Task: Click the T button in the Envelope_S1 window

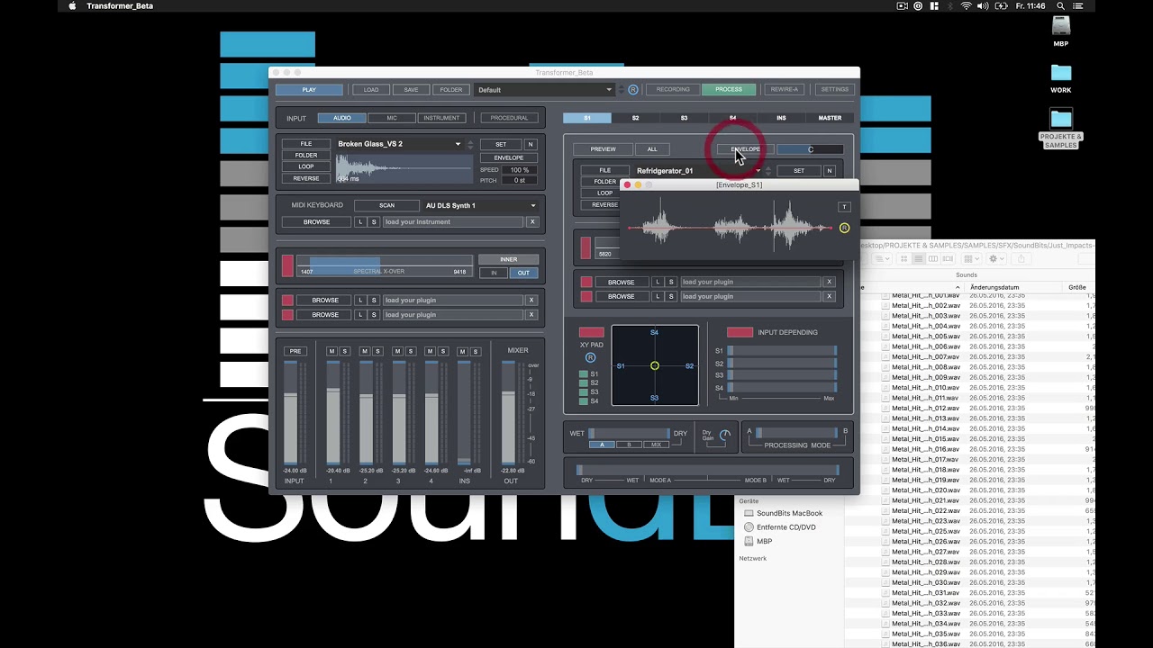Action: tap(844, 207)
